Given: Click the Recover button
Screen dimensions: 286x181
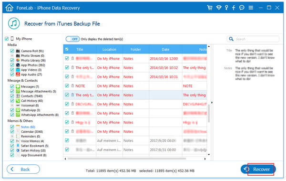Looking at the screenshot, I should 258,169.
